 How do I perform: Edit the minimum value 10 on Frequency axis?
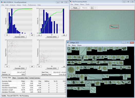point(7,35)
